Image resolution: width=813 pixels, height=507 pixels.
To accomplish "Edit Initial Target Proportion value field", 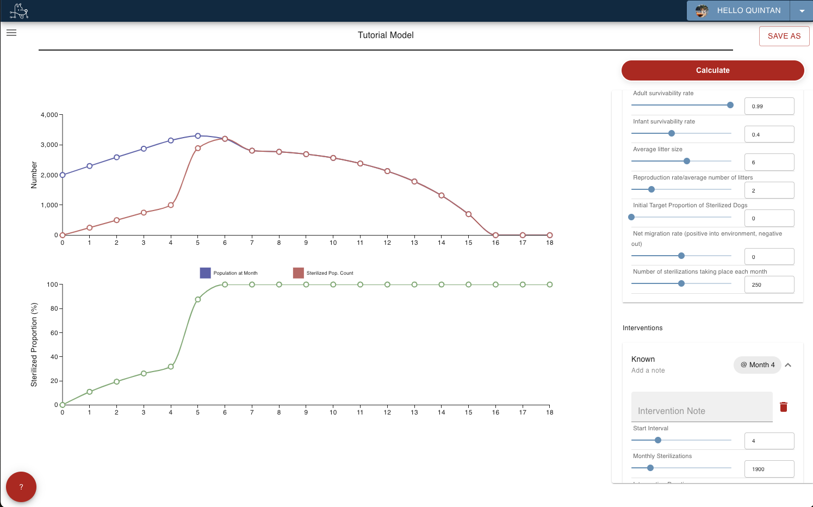I will click(769, 218).
